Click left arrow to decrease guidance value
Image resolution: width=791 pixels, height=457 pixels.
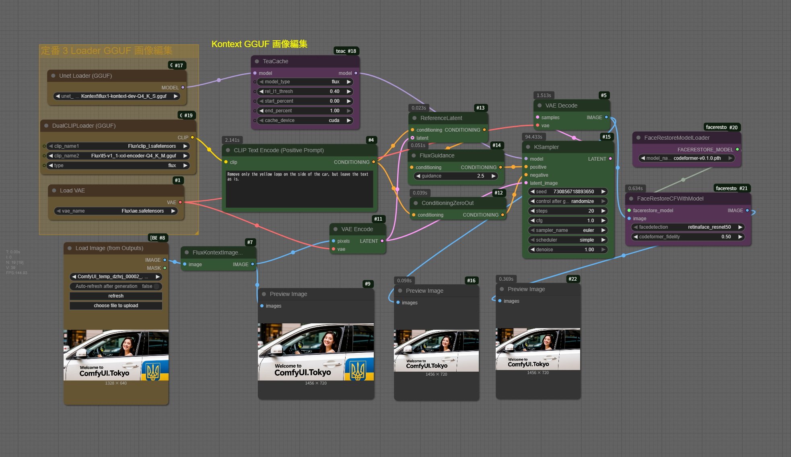418,176
